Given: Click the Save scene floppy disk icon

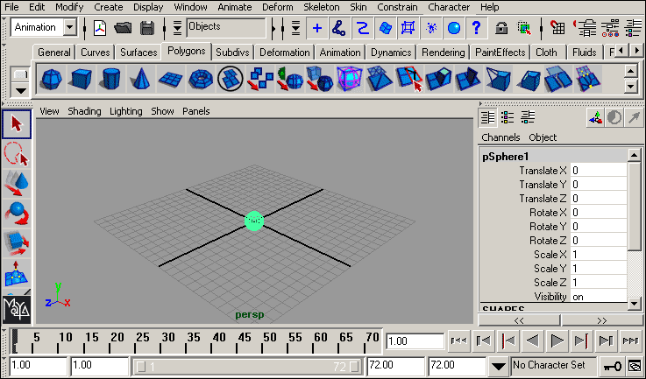Looking at the screenshot, I should (x=148, y=27).
